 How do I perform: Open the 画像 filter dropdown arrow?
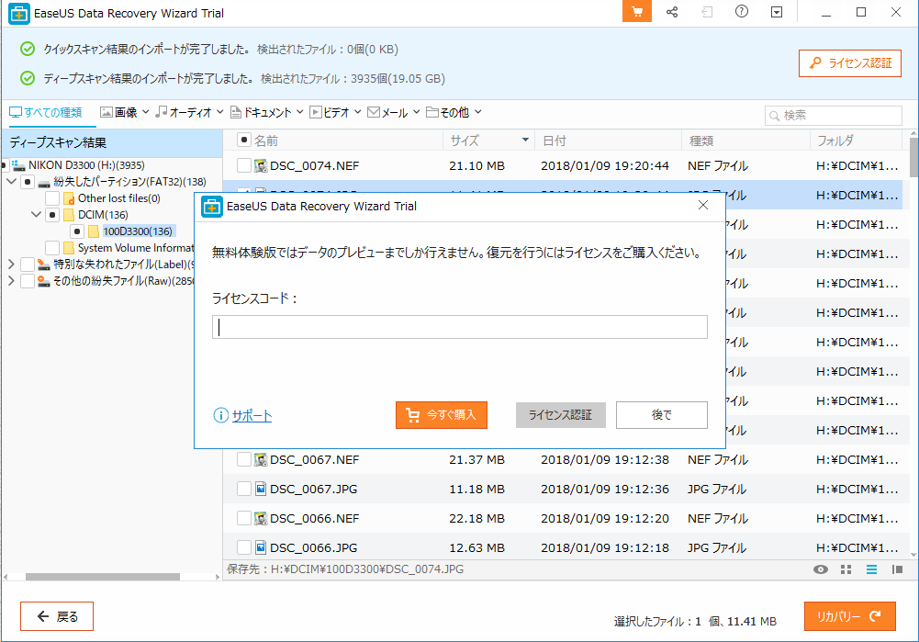tap(145, 112)
